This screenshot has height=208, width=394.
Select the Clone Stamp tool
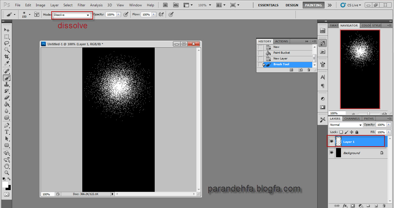click(7, 84)
